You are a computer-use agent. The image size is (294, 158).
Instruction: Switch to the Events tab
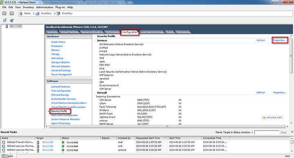pos(170,32)
